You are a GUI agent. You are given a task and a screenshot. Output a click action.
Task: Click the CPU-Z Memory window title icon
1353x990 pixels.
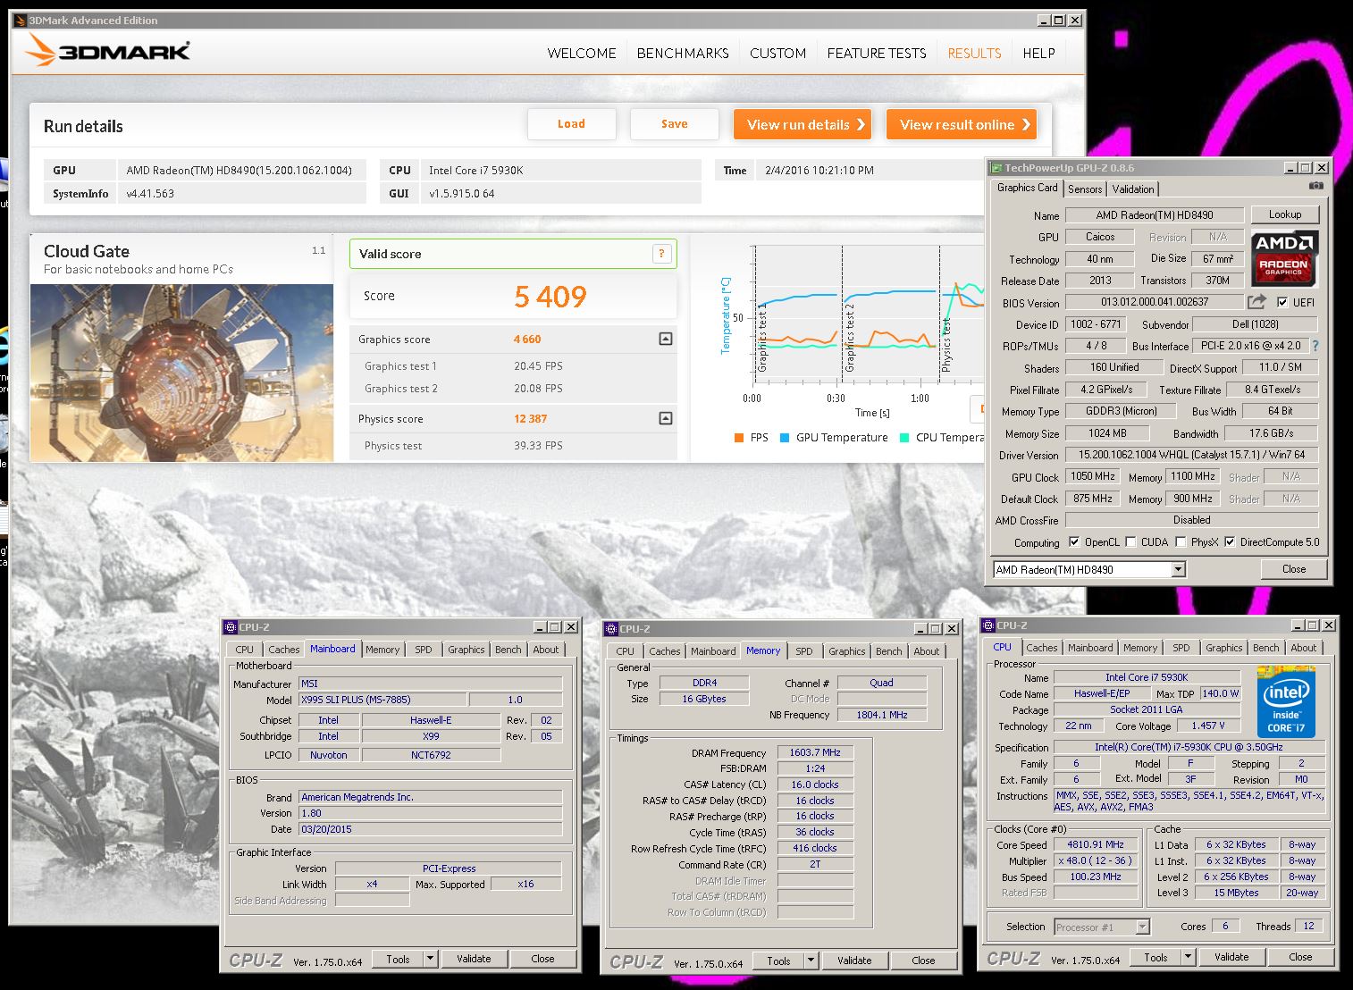point(611,629)
